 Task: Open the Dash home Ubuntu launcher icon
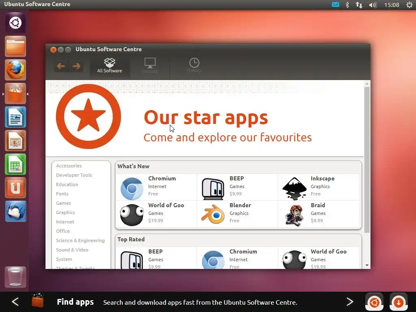click(x=15, y=23)
